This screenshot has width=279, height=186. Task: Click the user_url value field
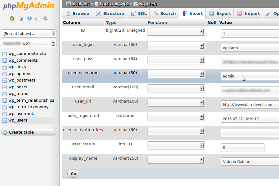250,104
